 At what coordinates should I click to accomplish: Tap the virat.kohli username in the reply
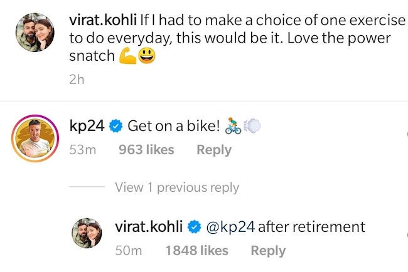coord(148,226)
